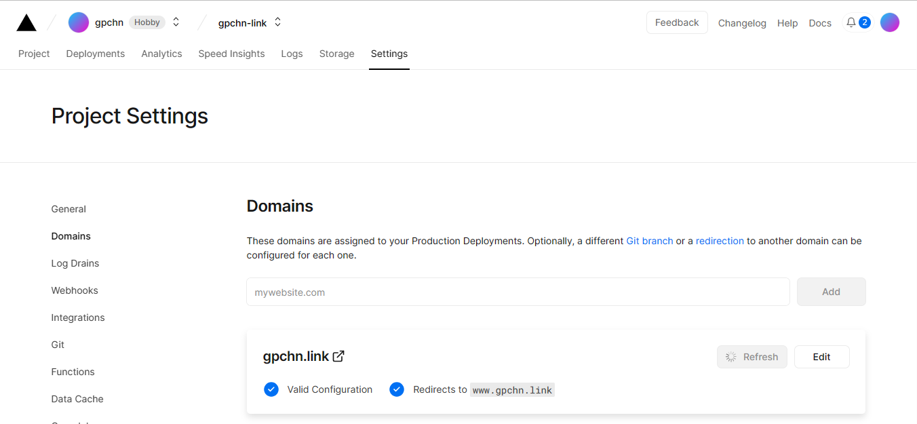Open notifications via the bell icon

click(851, 22)
